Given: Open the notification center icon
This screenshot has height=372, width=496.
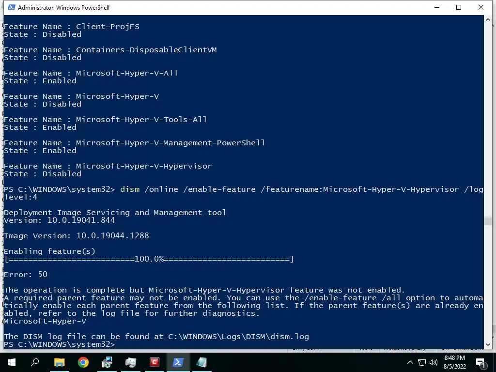Looking at the screenshot, I should [x=481, y=362].
